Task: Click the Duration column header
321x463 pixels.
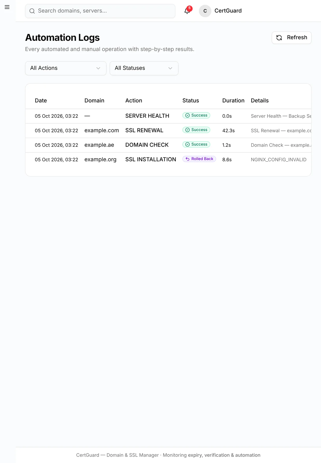Action: [x=233, y=101]
